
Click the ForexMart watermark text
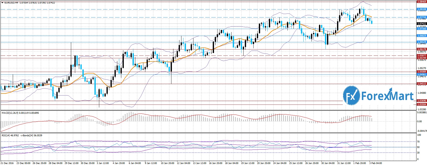[x=387, y=96]
